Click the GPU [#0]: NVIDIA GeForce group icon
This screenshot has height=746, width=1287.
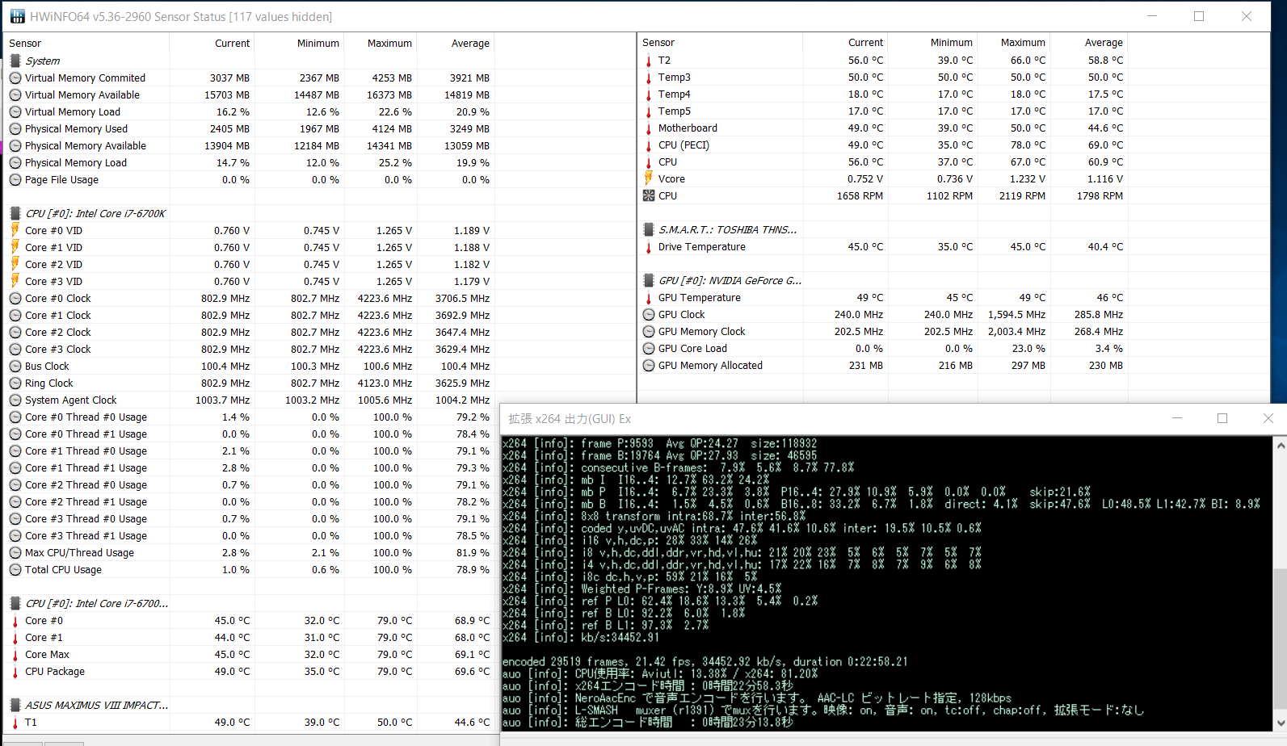coord(649,280)
